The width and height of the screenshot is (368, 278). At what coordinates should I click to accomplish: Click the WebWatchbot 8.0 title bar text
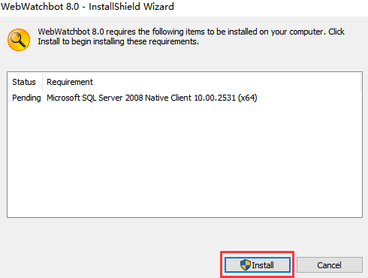tap(87, 7)
